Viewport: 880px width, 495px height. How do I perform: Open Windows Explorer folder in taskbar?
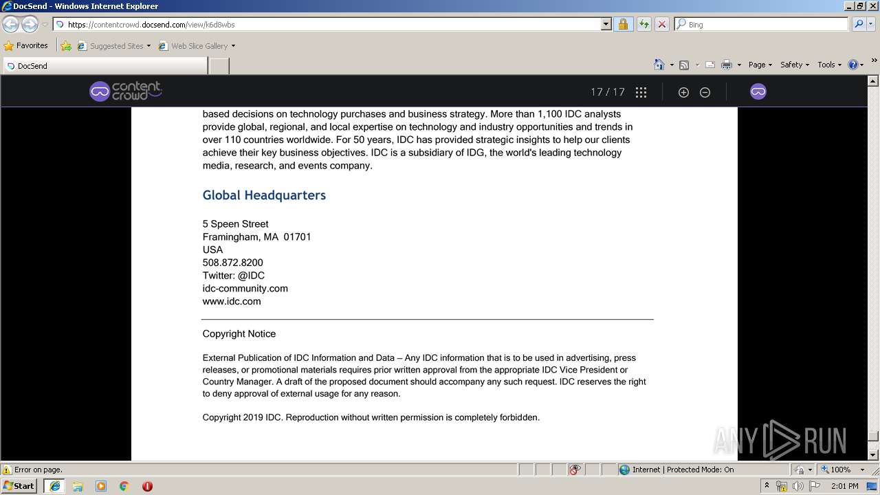(x=78, y=486)
